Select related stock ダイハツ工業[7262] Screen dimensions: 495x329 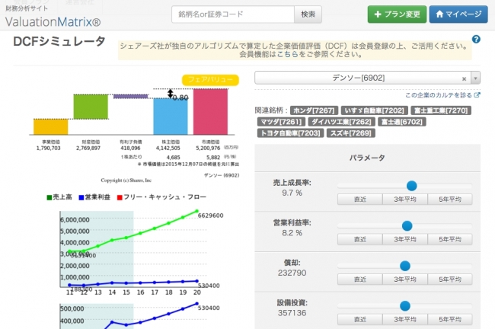point(342,122)
